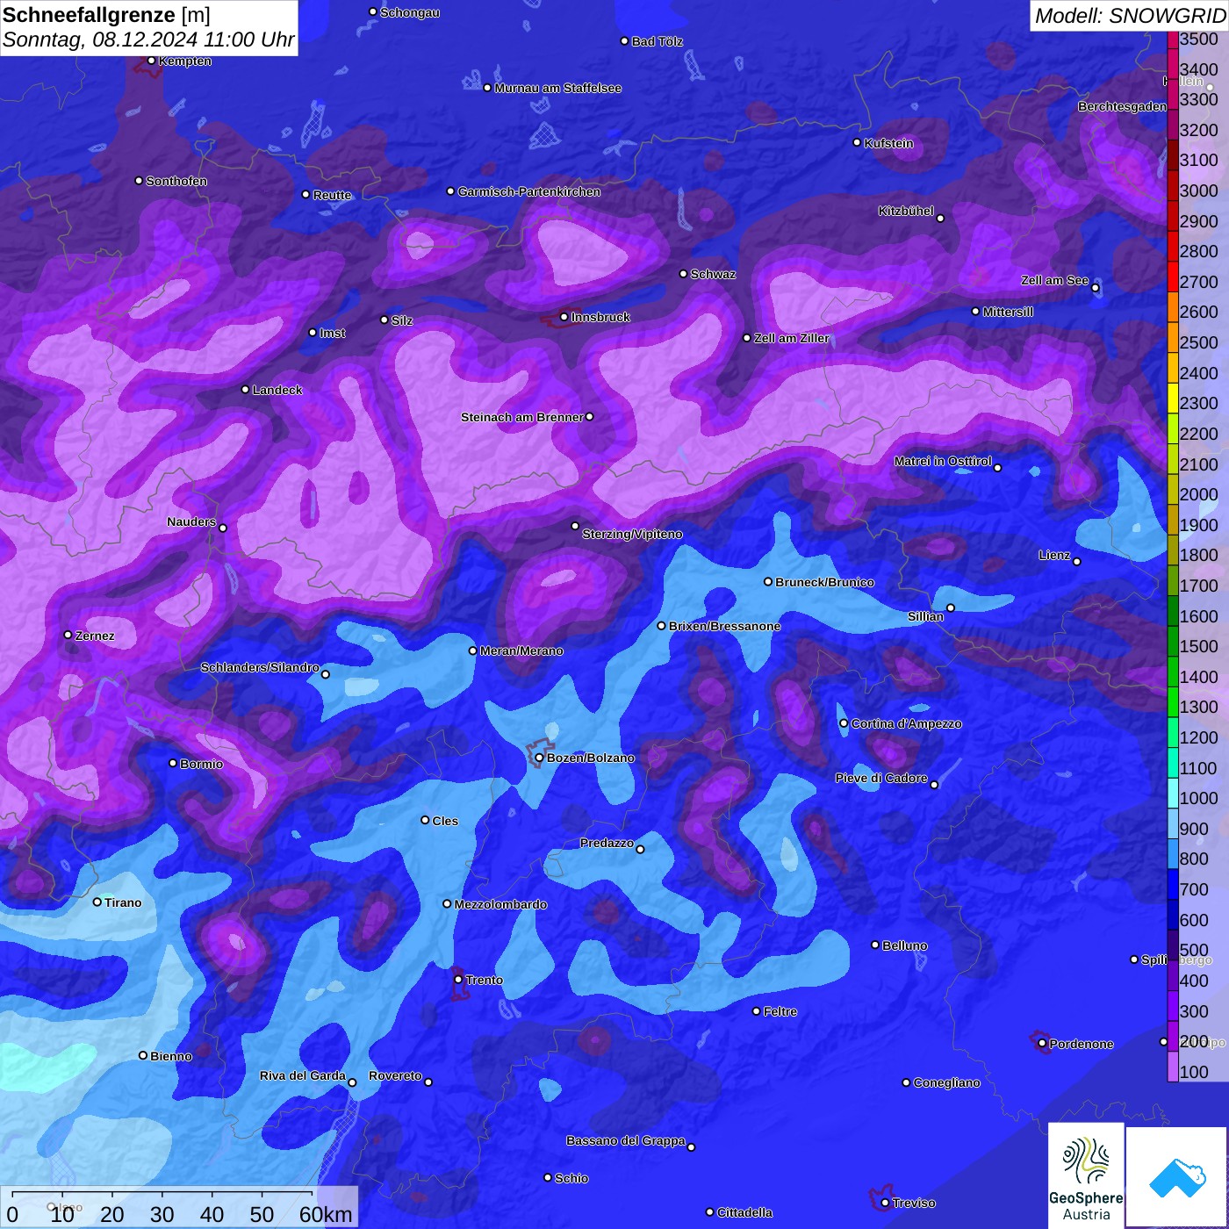Click the Bruneck/Brunico label
The height and width of the screenshot is (1229, 1229).
[x=824, y=582]
